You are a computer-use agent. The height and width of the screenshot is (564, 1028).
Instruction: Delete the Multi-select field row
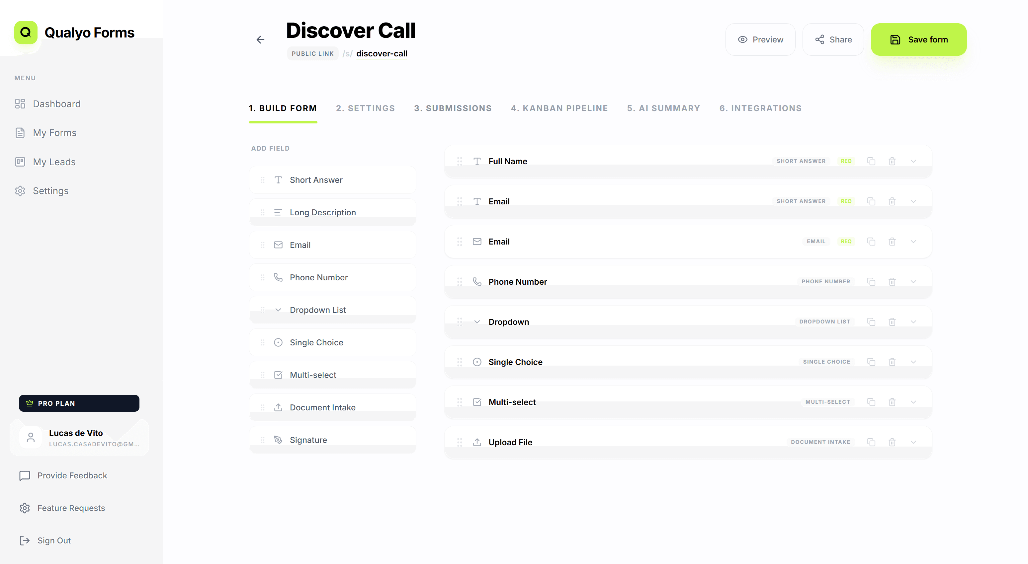tap(892, 402)
